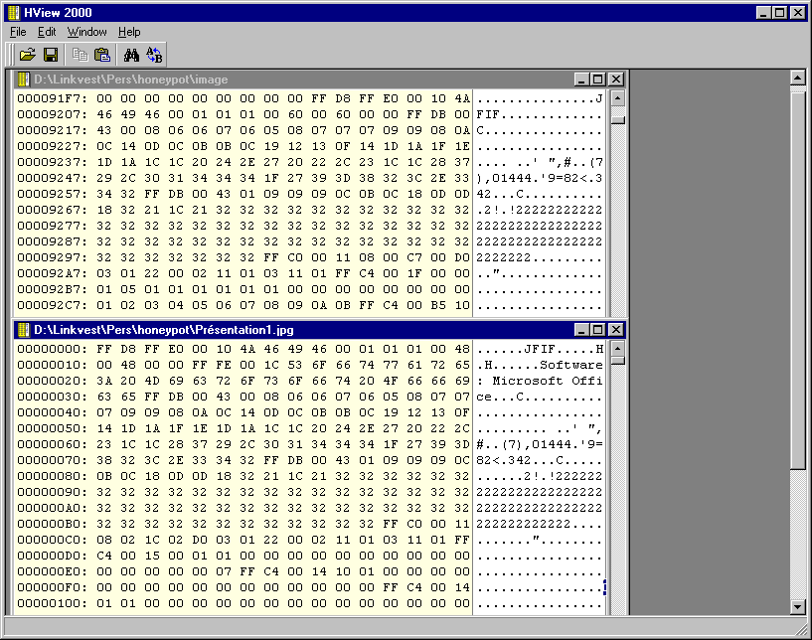
Task: Open the File menu
Action: (18, 32)
